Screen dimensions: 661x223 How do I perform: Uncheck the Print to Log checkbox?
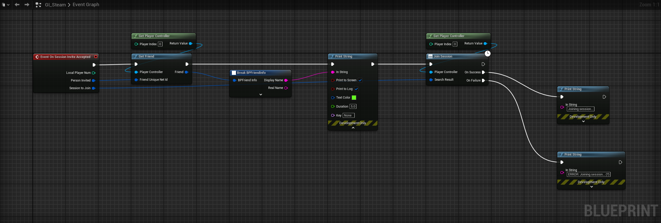click(356, 89)
